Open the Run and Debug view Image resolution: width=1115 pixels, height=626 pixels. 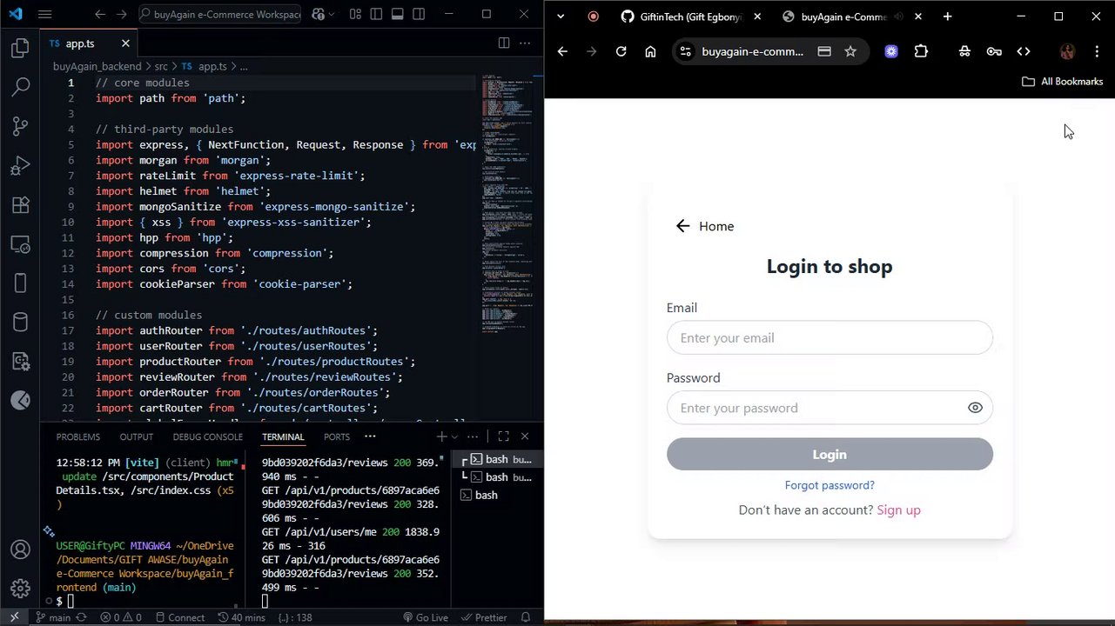click(x=20, y=165)
